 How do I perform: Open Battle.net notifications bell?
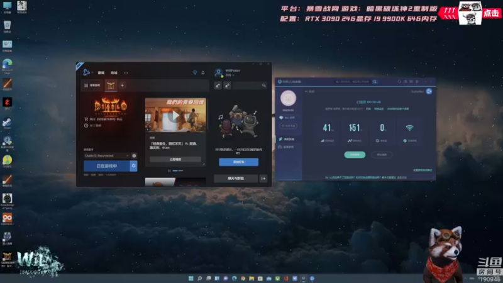(203, 72)
